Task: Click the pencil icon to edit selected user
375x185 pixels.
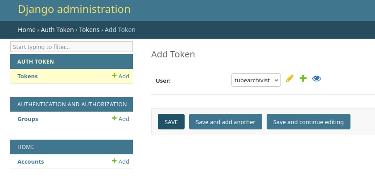Action: coord(290,79)
